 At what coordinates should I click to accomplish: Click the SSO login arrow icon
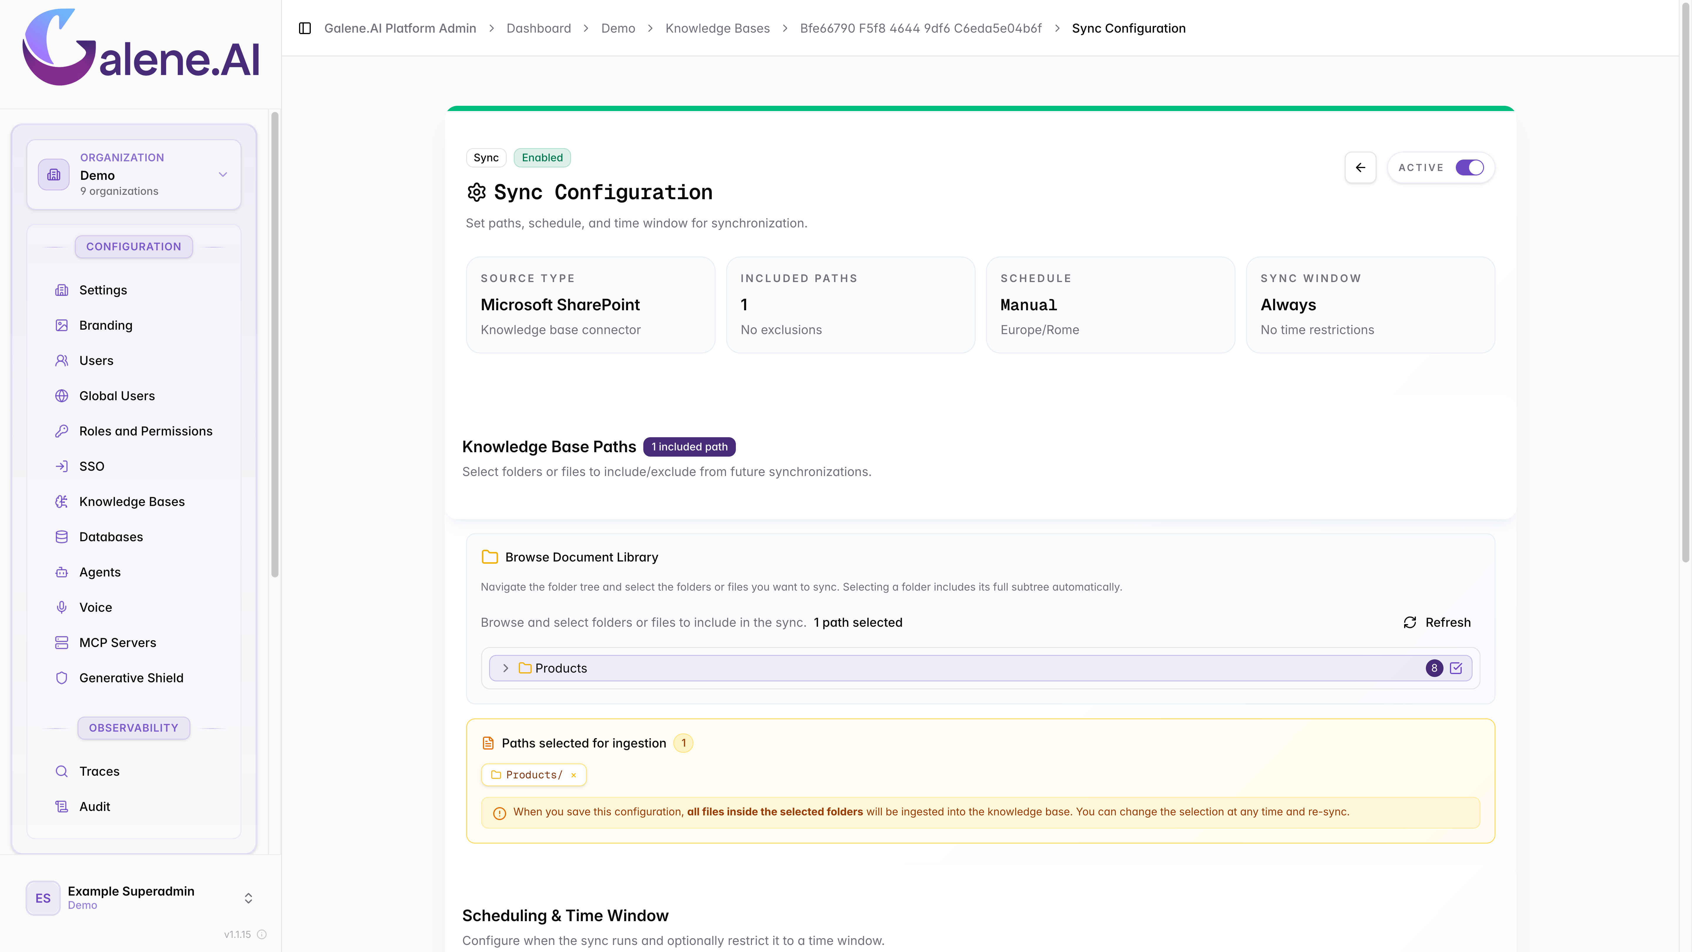pos(62,467)
